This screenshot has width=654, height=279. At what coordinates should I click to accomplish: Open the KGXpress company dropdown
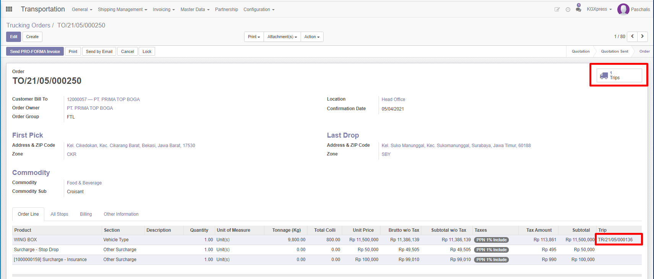pos(599,9)
